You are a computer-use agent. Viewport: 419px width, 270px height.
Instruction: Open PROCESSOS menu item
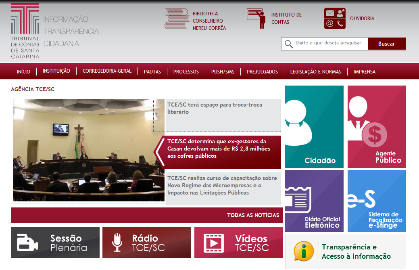[x=186, y=72]
